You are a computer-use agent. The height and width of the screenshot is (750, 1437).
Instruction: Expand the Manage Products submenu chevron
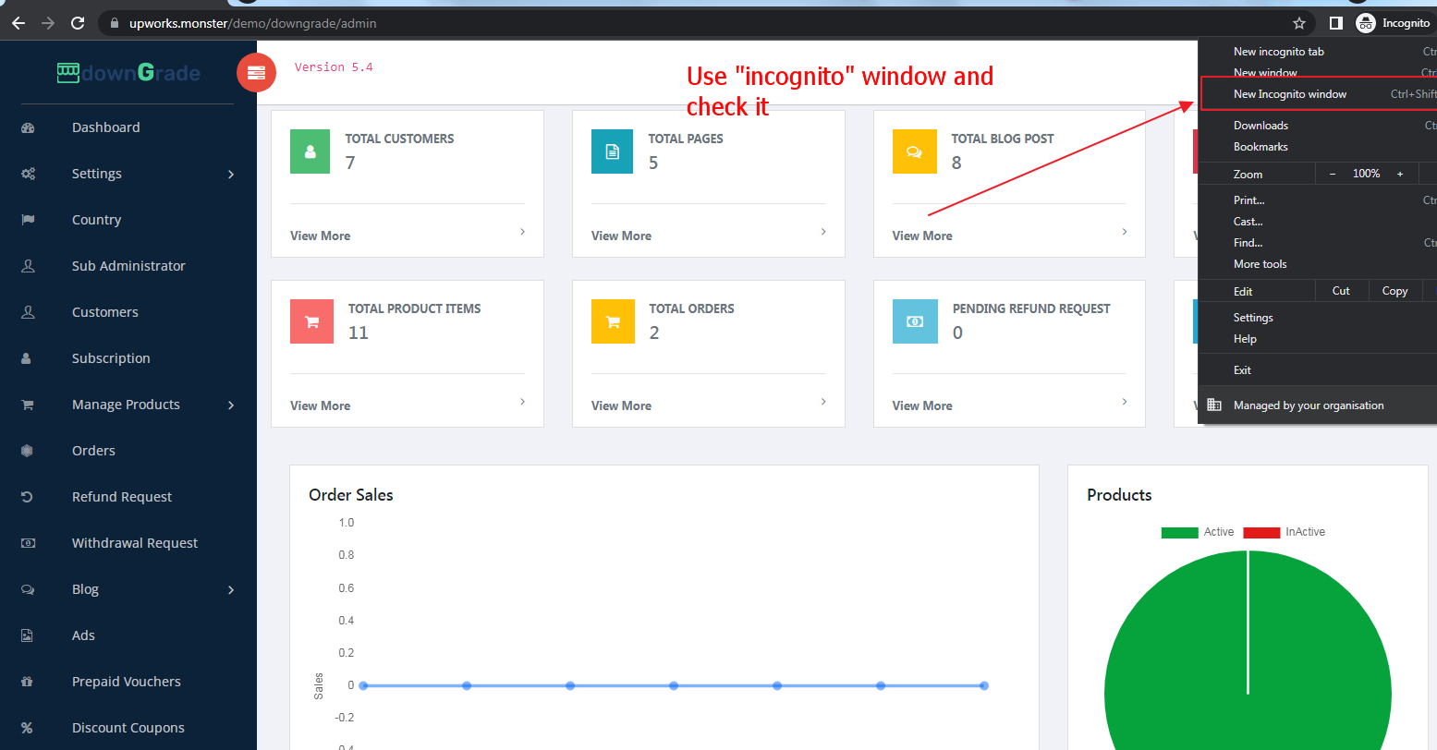[231, 405]
